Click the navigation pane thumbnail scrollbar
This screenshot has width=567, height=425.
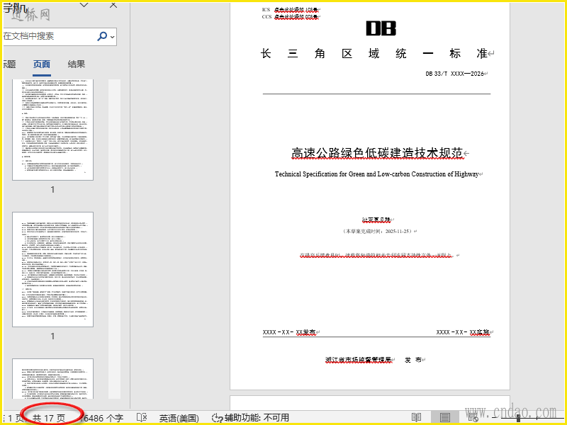114,239
